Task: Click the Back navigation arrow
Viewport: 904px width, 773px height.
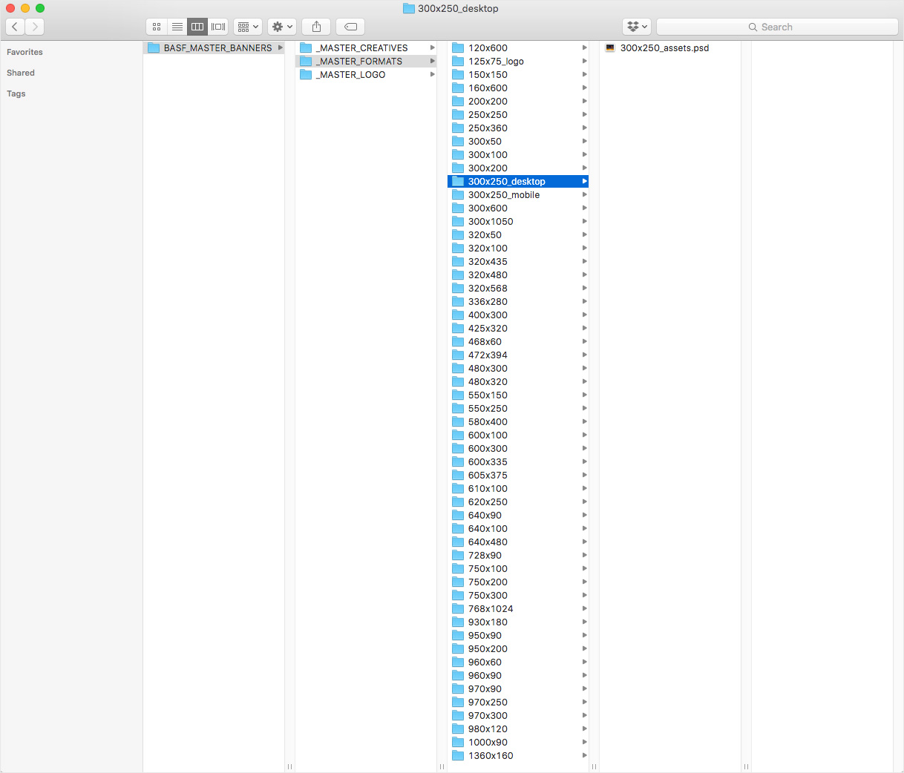Action: [x=15, y=27]
